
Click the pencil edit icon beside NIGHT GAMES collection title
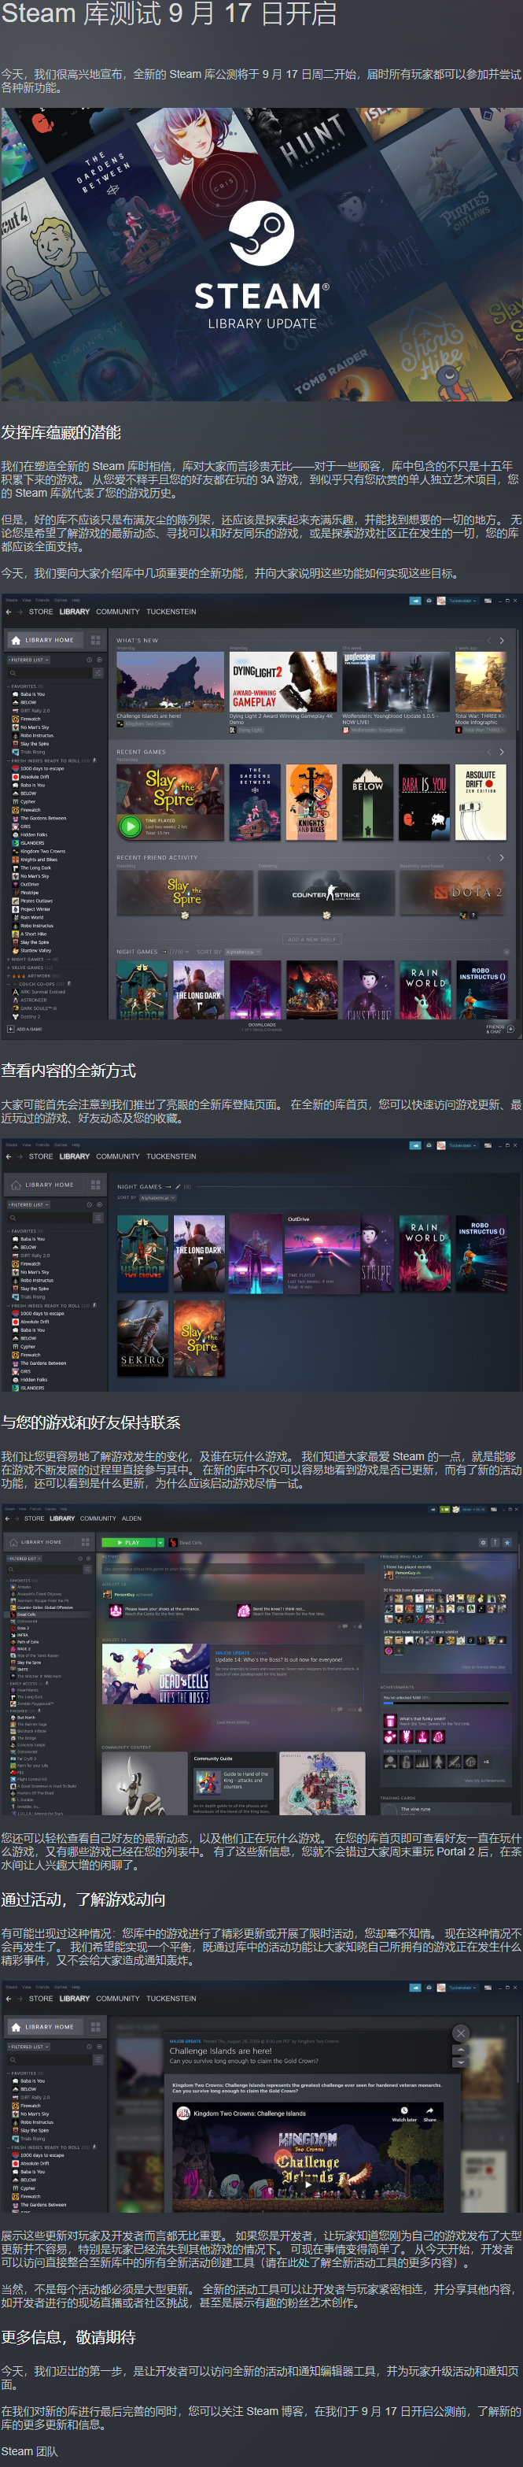(178, 1186)
